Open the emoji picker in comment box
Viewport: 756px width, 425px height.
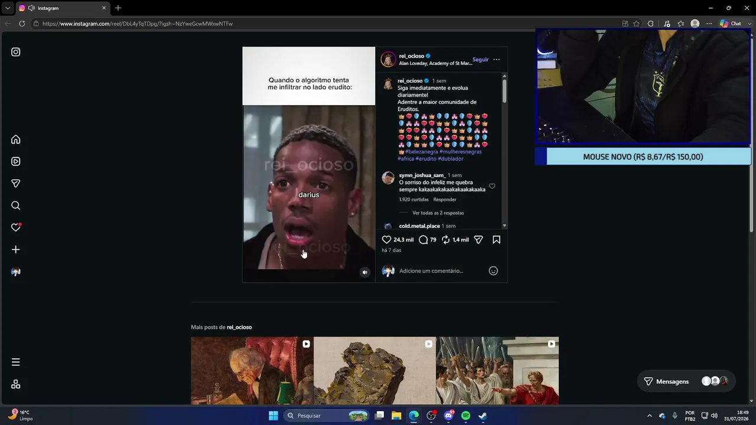point(493,271)
